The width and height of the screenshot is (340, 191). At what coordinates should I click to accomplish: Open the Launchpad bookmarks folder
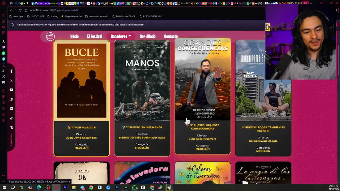[17, 16]
